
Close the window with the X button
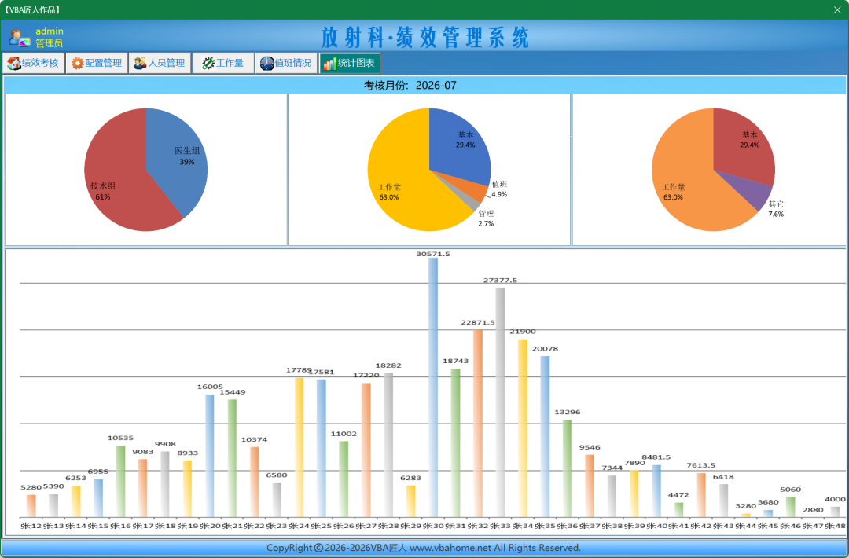tap(837, 9)
